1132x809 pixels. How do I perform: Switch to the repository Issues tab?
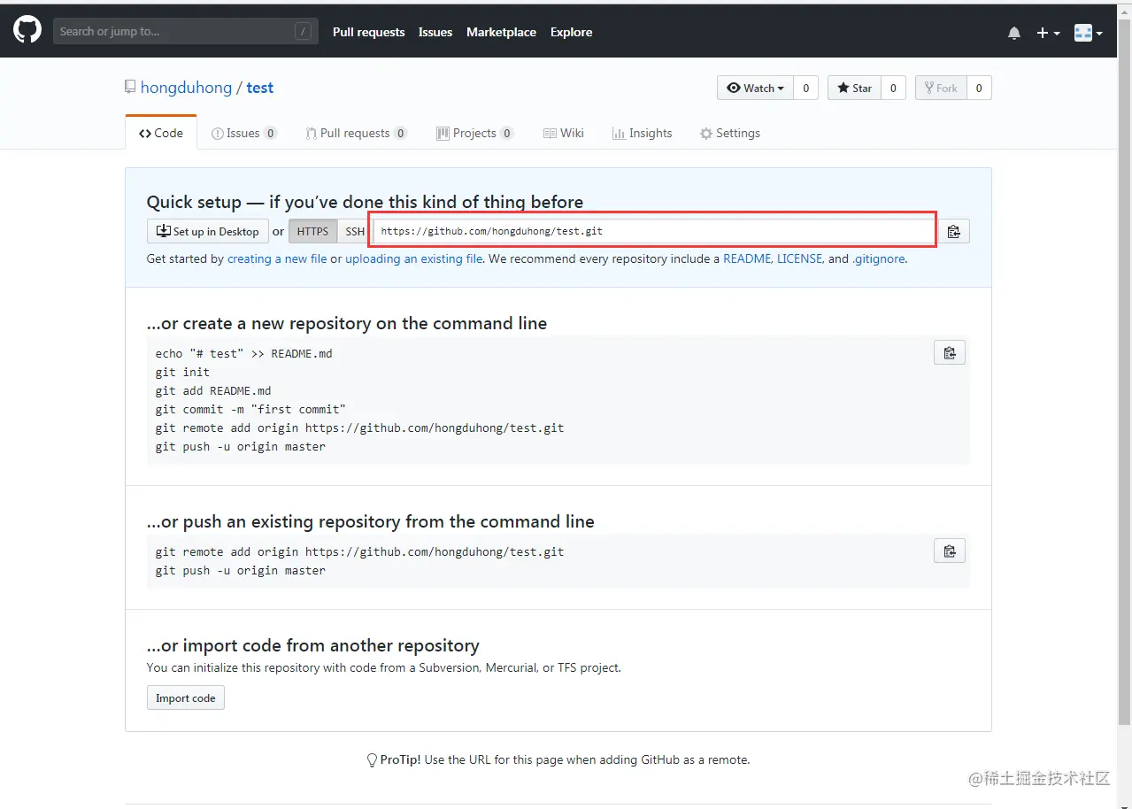coord(244,133)
